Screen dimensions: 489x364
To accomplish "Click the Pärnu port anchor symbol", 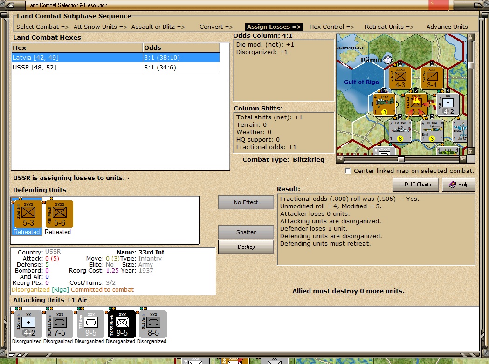I will (387, 59).
